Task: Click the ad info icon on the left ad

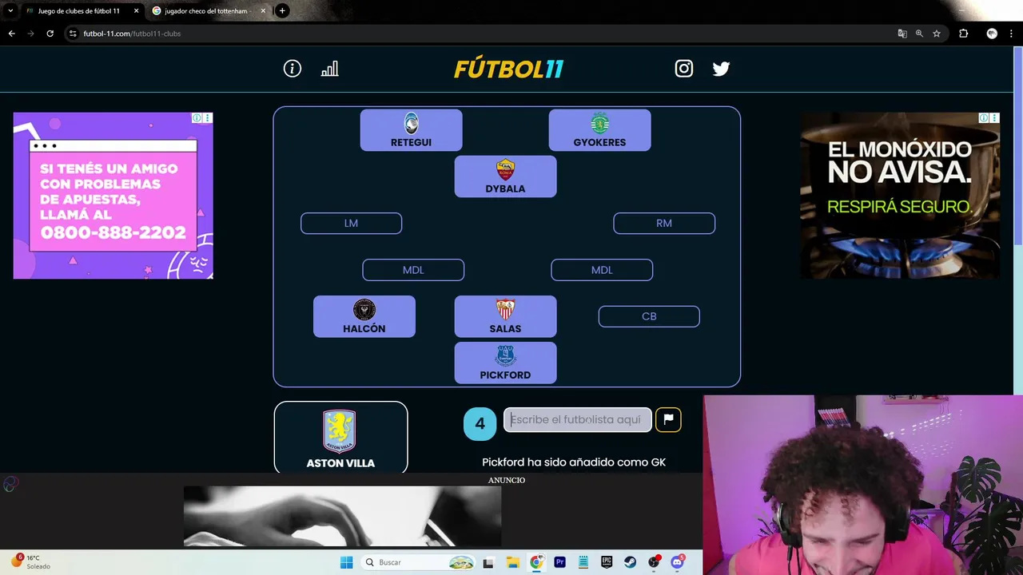Action: [x=197, y=118]
